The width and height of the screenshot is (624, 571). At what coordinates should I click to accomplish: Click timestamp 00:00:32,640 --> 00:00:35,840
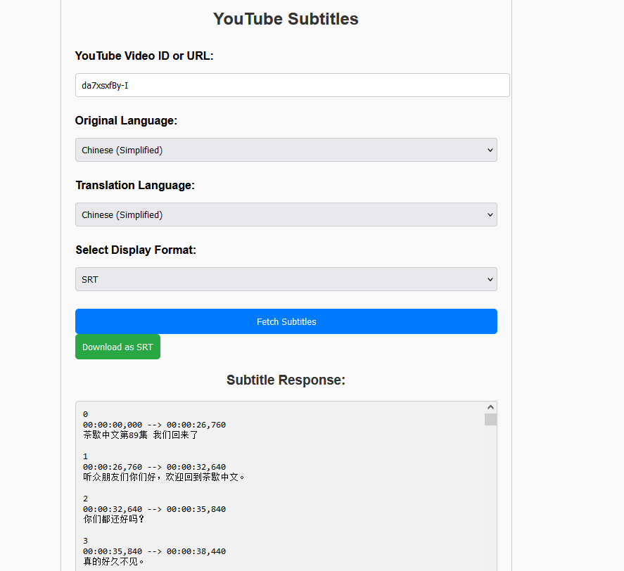click(x=154, y=509)
